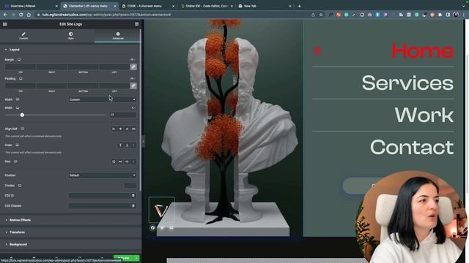Open the Position Default dropdown
Viewport: 469px width, 263px height.
pyautogui.click(x=103, y=175)
